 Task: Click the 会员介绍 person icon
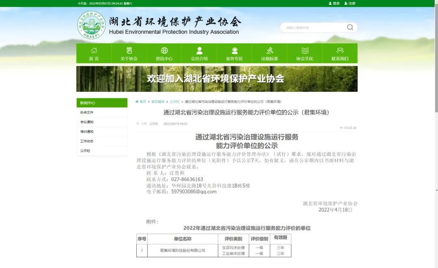pyautogui.click(x=199, y=51)
